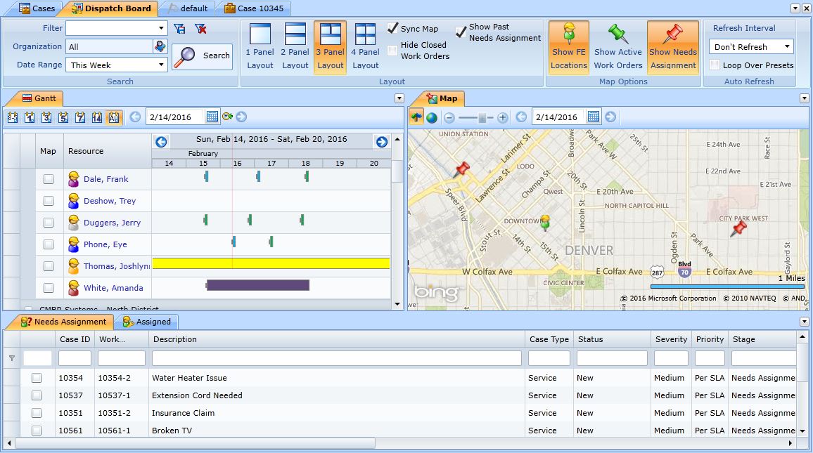Switch the map to globe view

click(433, 117)
